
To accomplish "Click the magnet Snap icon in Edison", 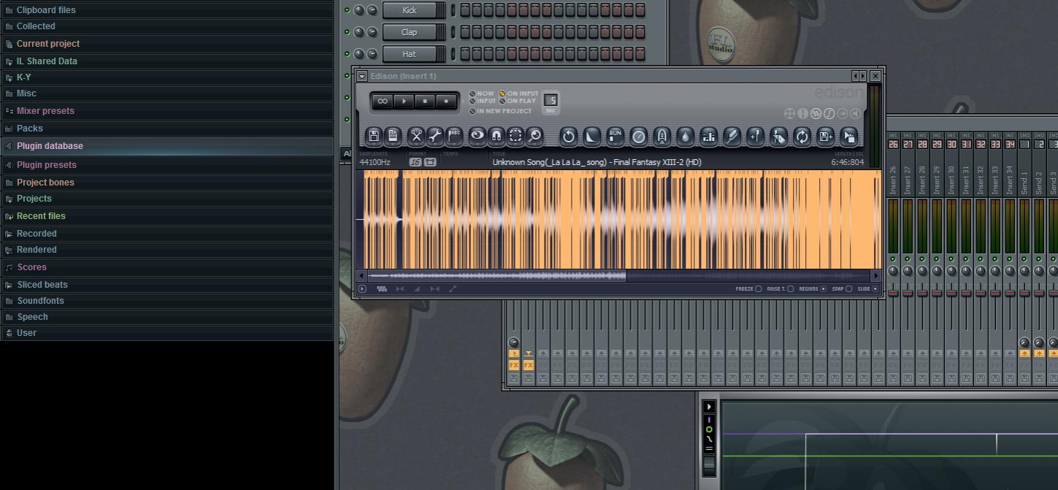I will tap(497, 136).
